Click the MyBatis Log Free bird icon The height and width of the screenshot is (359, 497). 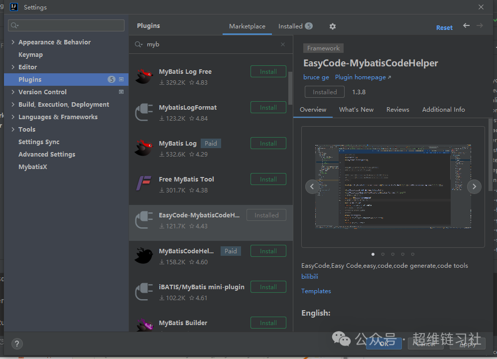point(144,76)
